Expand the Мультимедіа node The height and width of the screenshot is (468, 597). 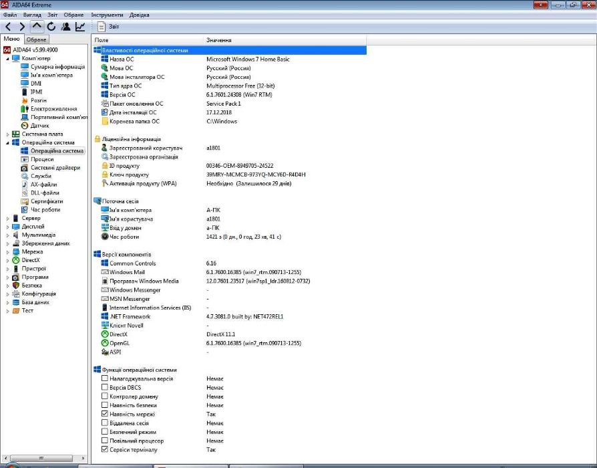point(7,235)
